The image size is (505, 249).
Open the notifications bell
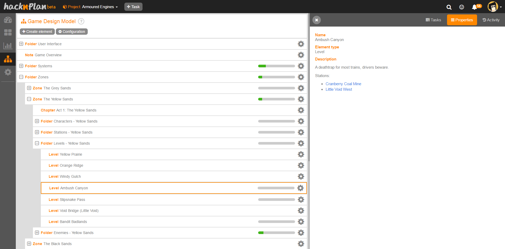pyautogui.click(x=474, y=7)
